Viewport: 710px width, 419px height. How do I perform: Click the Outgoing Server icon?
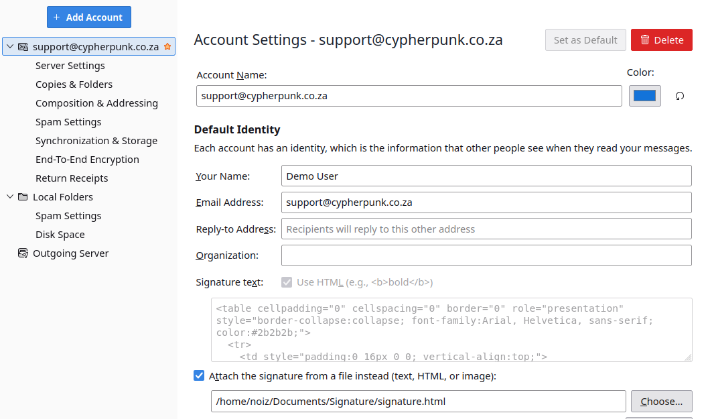pos(23,253)
